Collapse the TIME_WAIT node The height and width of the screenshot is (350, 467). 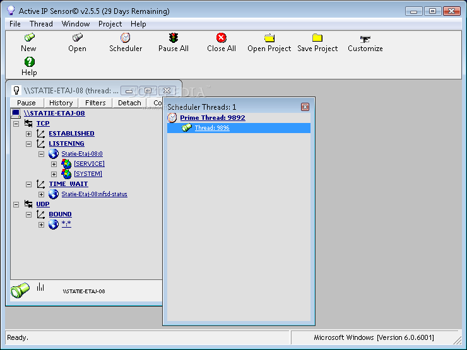tap(28, 185)
